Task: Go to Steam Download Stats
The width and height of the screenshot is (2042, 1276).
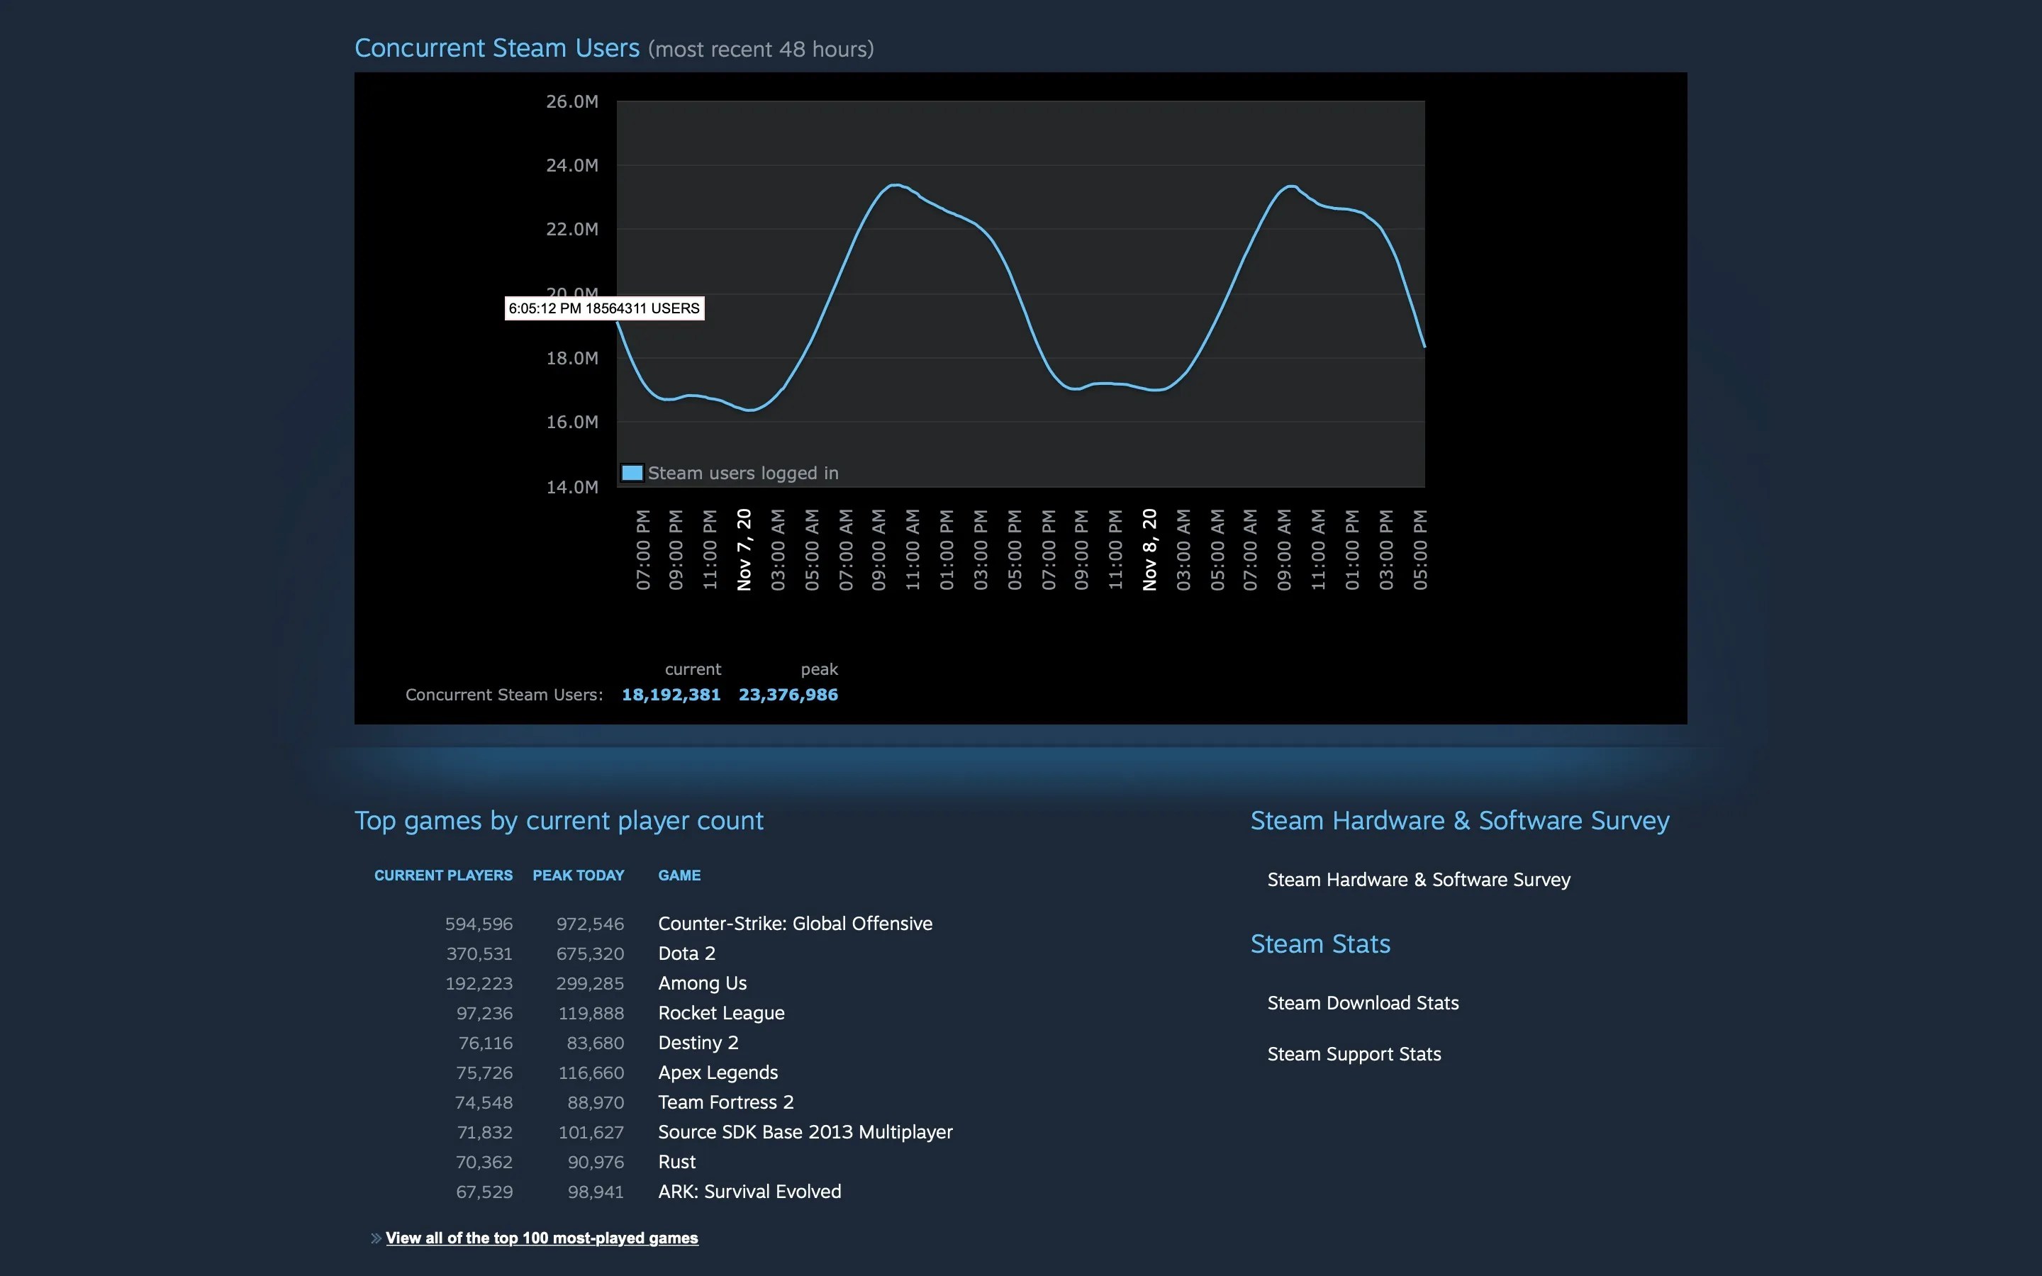Action: (1363, 1002)
